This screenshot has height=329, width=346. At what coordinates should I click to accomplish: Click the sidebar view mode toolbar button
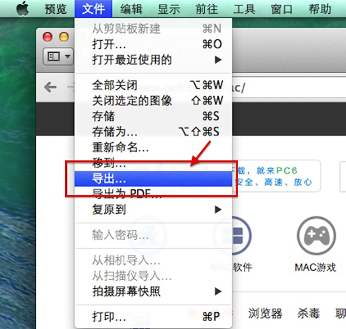58,56
